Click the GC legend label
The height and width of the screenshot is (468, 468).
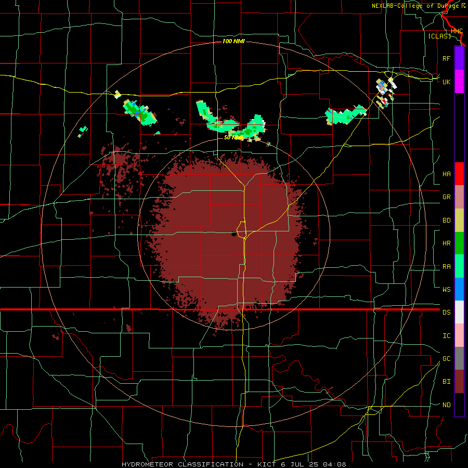[x=446, y=358]
